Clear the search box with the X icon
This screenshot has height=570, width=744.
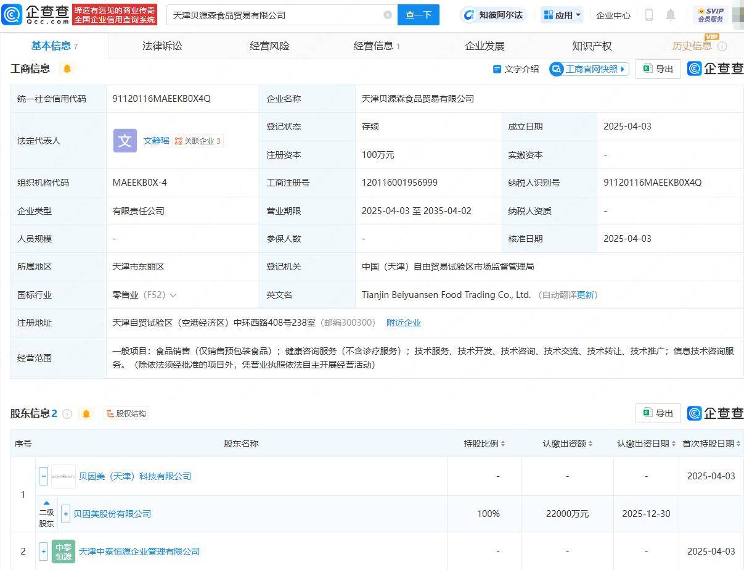pyautogui.click(x=388, y=15)
